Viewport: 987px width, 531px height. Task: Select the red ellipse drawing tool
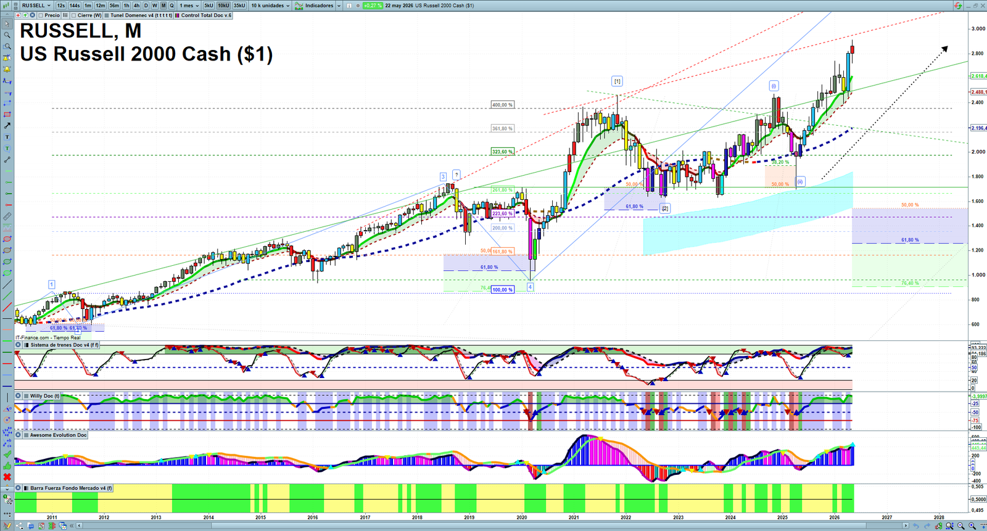coord(7,239)
